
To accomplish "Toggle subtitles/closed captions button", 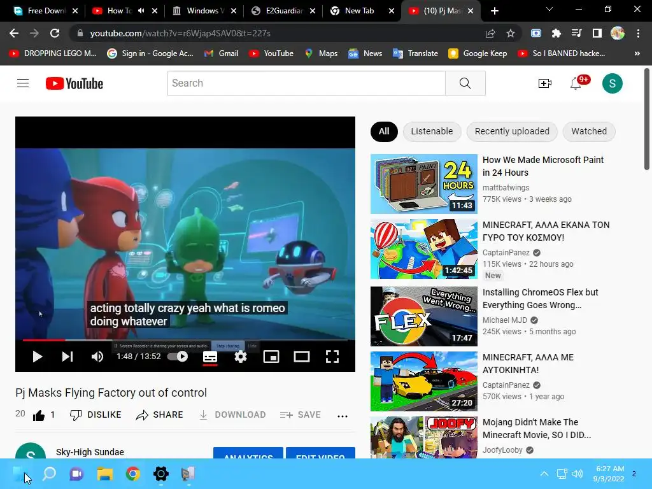I will pyautogui.click(x=210, y=357).
